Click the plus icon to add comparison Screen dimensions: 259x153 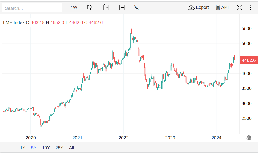point(122,8)
